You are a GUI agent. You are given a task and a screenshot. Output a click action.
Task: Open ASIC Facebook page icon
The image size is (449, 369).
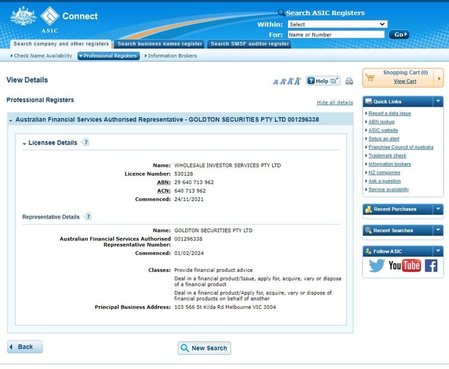[x=431, y=266]
